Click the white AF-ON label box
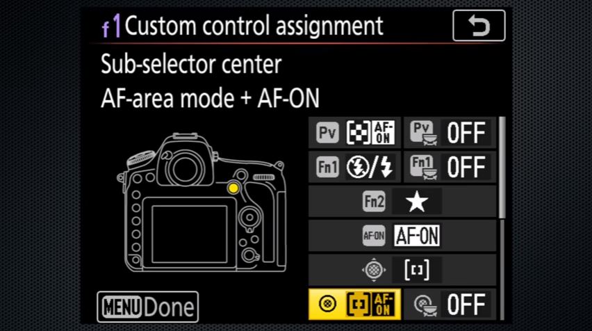The height and width of the screenshot is (331, 592). pos(417,236)
